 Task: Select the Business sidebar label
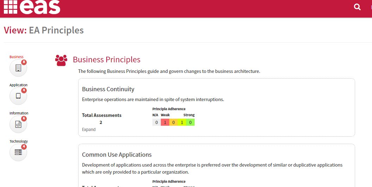pyautogui.click(x=17, y=57)
